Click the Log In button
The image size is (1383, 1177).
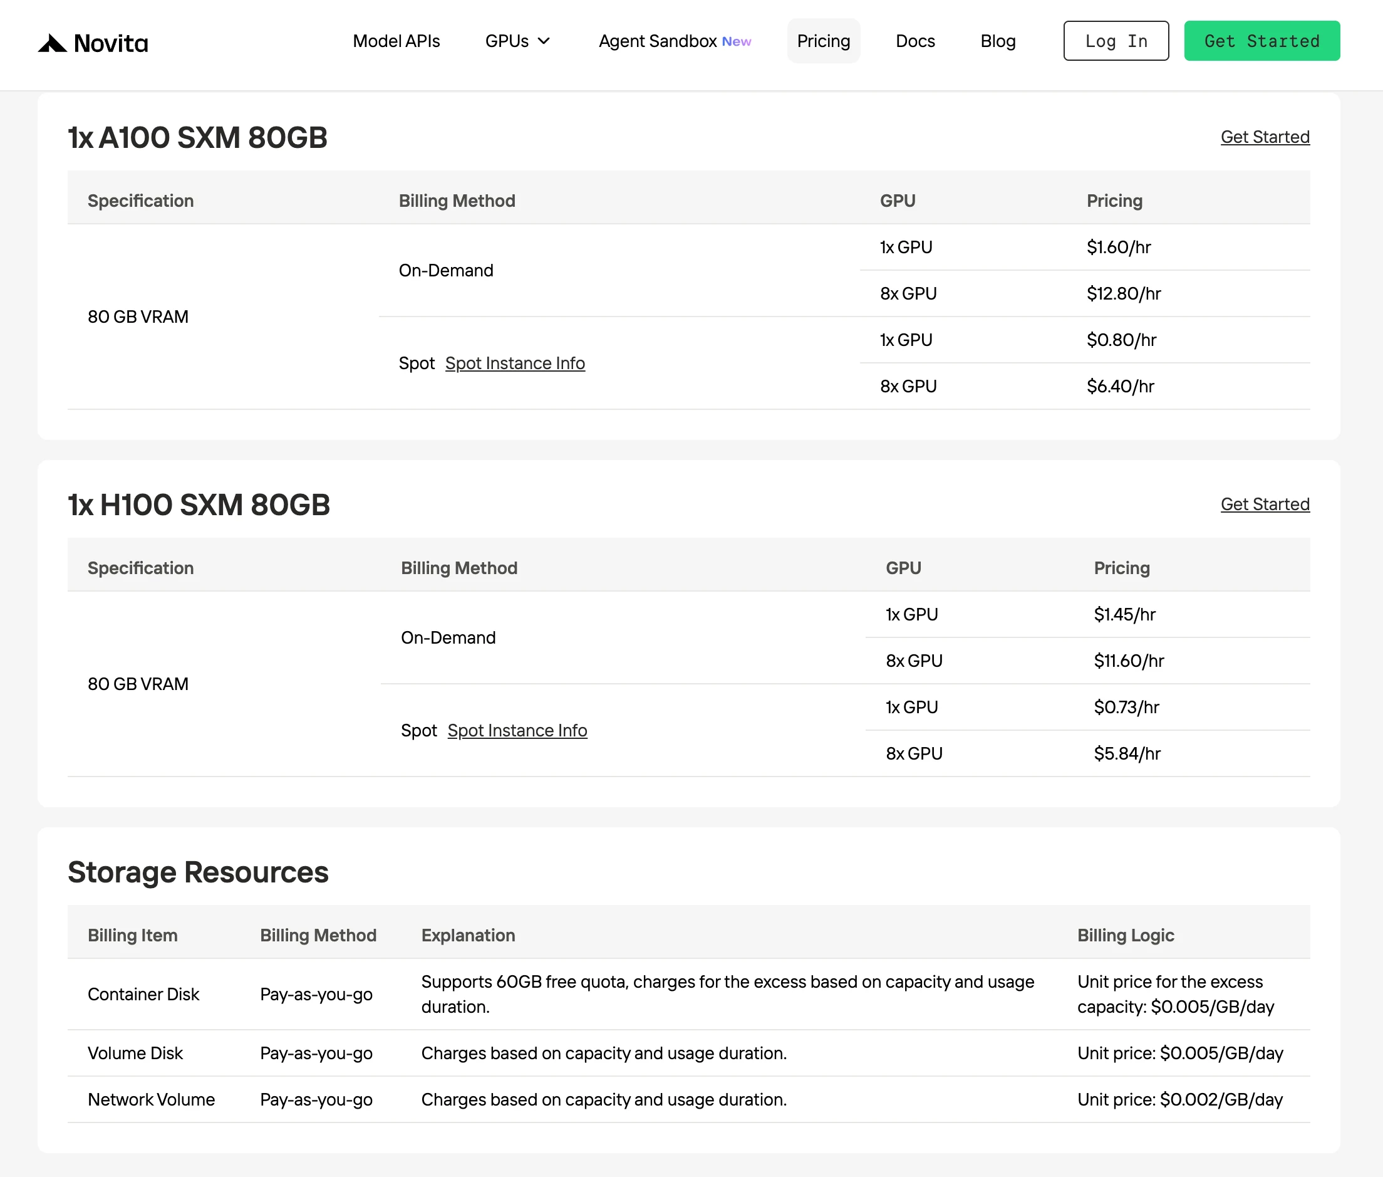click(x=1116, y=41)
